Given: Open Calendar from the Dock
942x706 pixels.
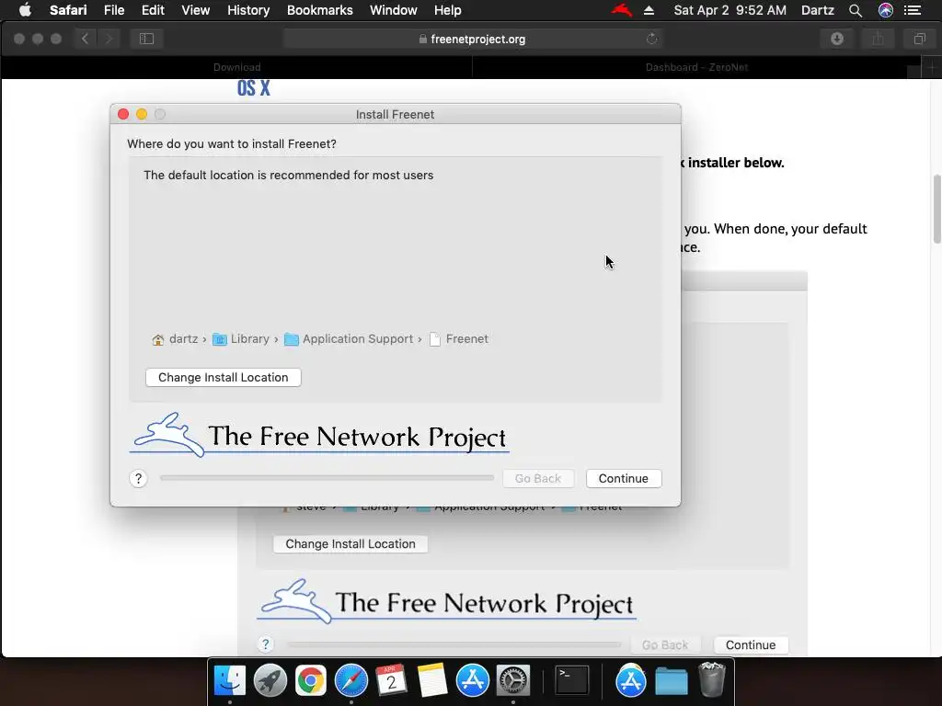Looking at the screenshot, I should 392,681.
